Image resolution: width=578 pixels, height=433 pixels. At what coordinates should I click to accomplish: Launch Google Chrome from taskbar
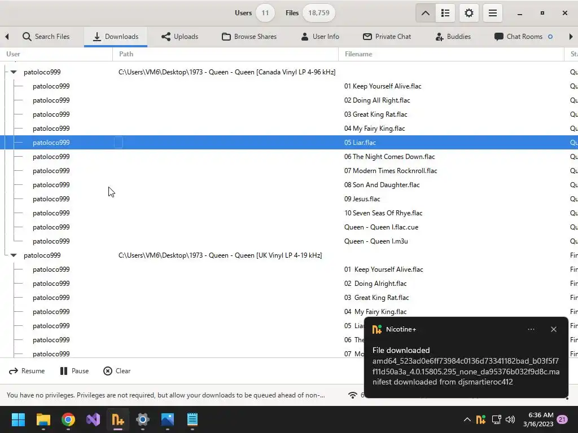(68, 419)
